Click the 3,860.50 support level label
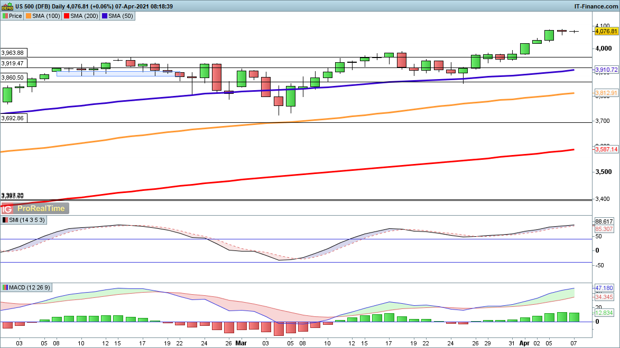Screen dimensions: 620x348 pos(13,78)
